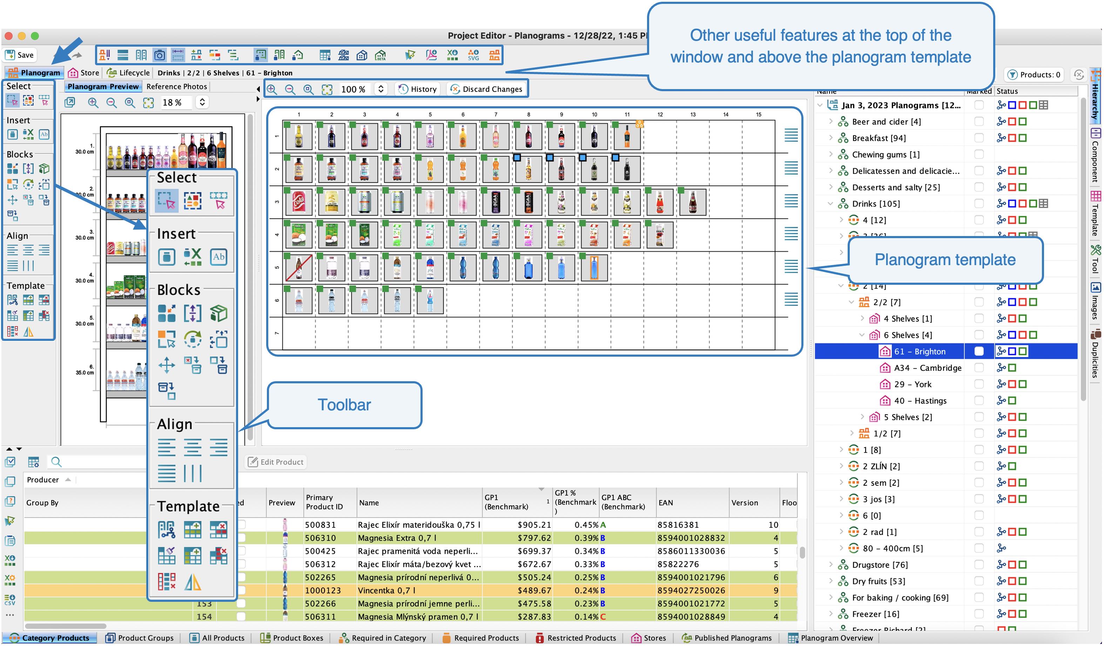
Task: Tick Marked checkbox for 40 – Hastings
Action: tap(979, 401)
